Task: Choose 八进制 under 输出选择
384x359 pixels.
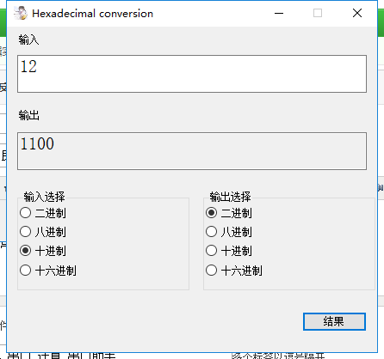Action: 229,232
